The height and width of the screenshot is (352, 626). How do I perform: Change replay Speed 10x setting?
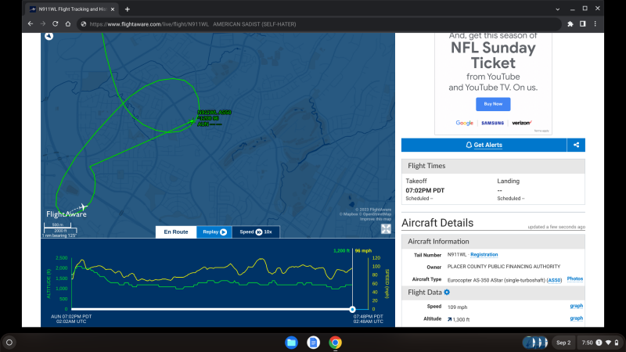tap(256, 232)
